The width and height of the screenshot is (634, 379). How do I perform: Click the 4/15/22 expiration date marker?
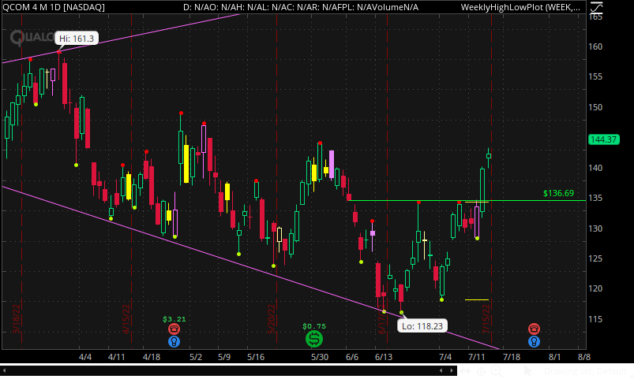(126, 319)
